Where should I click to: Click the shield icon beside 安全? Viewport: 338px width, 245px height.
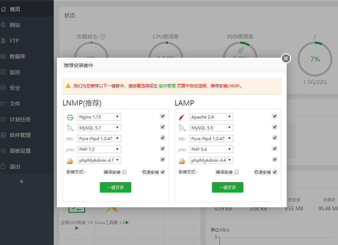pyautogui.click(x=3, y=88)
